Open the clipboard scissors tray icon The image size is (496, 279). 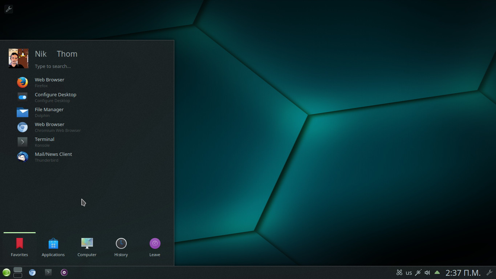tap(399, 272)
